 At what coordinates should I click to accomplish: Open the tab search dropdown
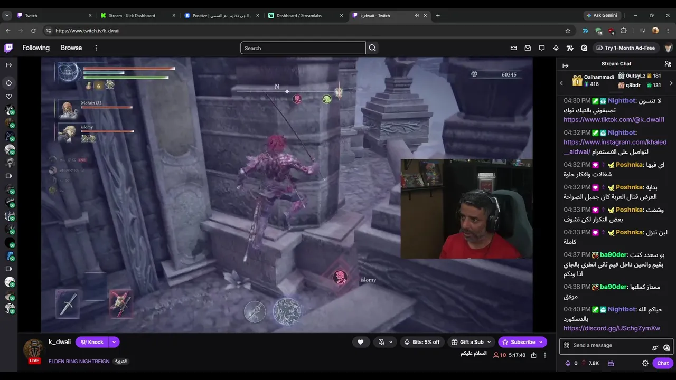pyautogui.click(x=7, y=15)
